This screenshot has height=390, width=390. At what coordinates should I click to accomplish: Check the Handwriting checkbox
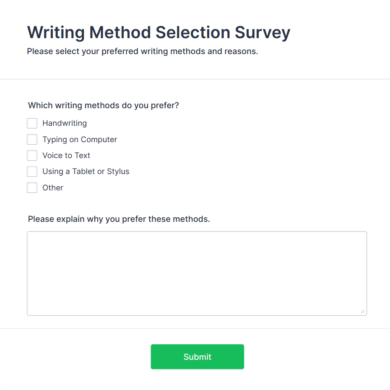coord(32,123)
